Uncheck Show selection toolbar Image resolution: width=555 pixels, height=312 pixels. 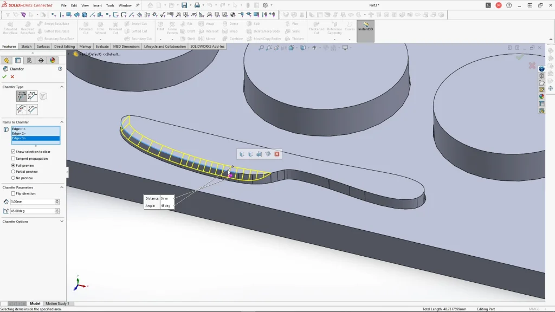coord(13,152)
